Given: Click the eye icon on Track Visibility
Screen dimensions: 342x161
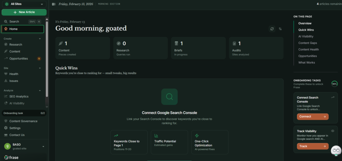Looking at the screenshot, I should [x=332, y=131].
